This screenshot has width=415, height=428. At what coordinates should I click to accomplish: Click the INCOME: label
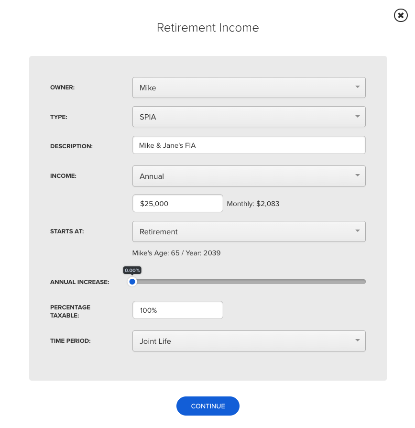(x=63, y=176)
